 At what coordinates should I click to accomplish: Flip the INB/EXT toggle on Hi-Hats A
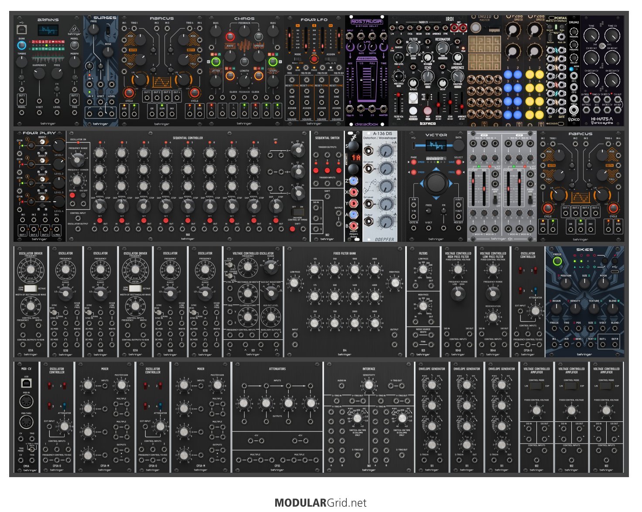tap(602, 45)
